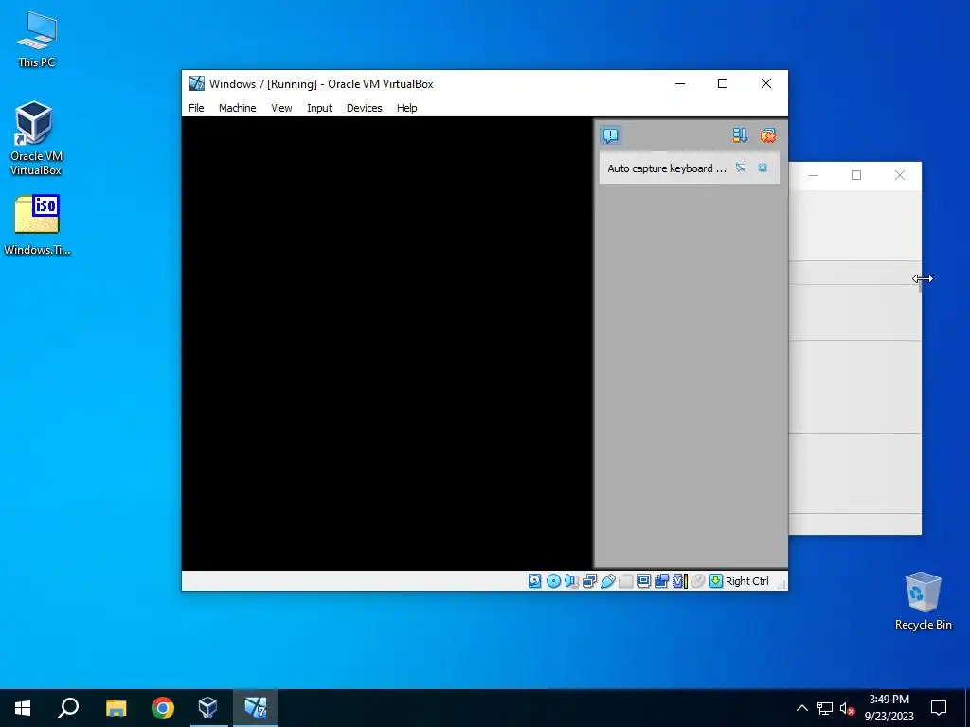
Task: Click the do-not-show-again icon on keyboard notification
Action: click(x=741, y=168)
